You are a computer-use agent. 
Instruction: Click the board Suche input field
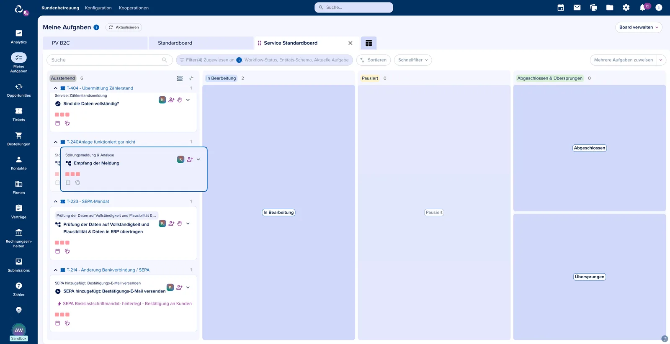(109, 60)
